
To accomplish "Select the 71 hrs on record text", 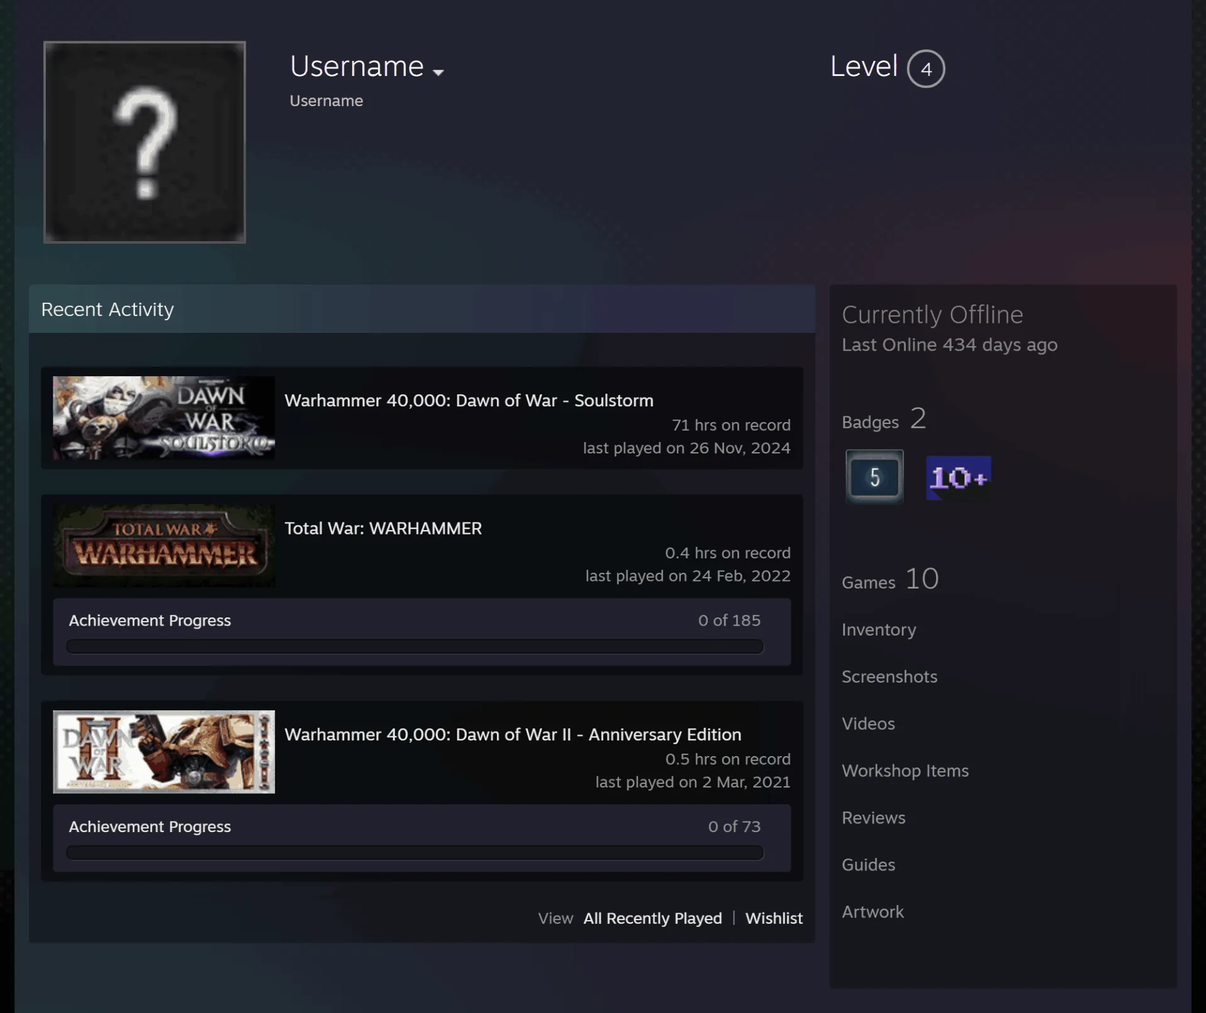I will [731, 425].
